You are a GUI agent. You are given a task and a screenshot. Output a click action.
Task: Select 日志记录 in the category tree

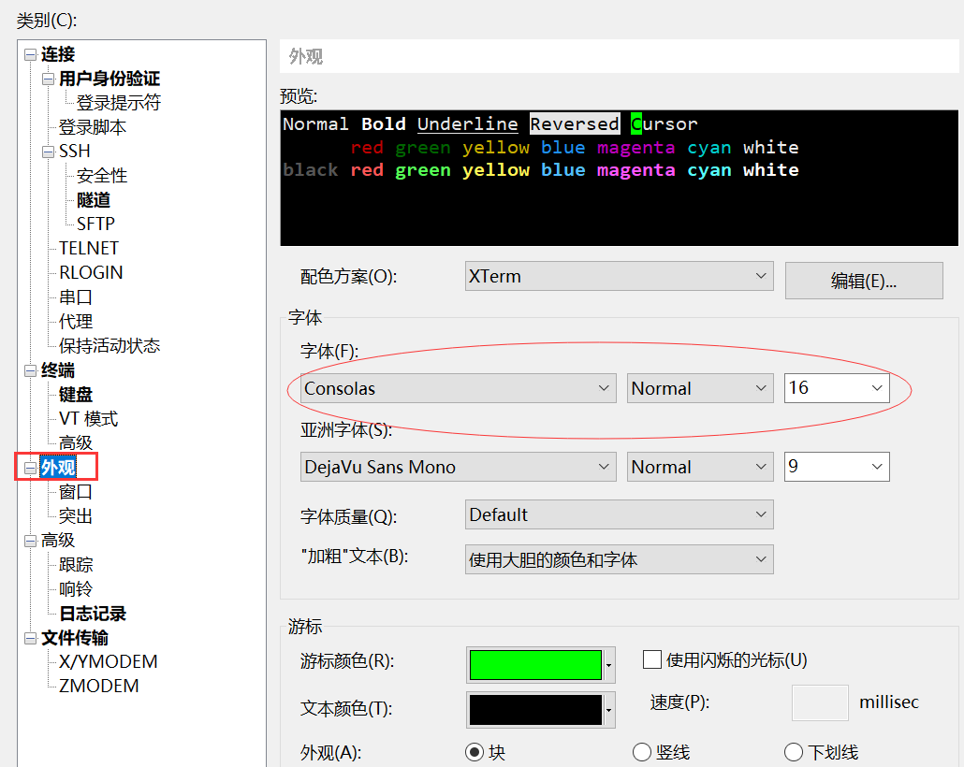[x=93, y=614]
